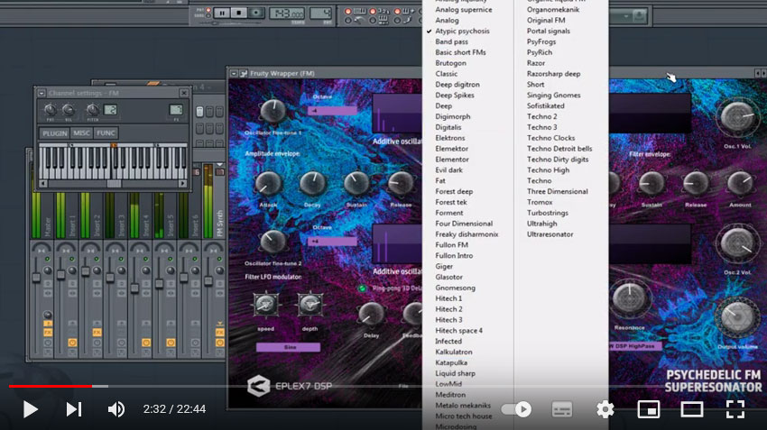
Task: Select the Deep digitron preset
Action: pyautogui.click(x=457, y=85)
